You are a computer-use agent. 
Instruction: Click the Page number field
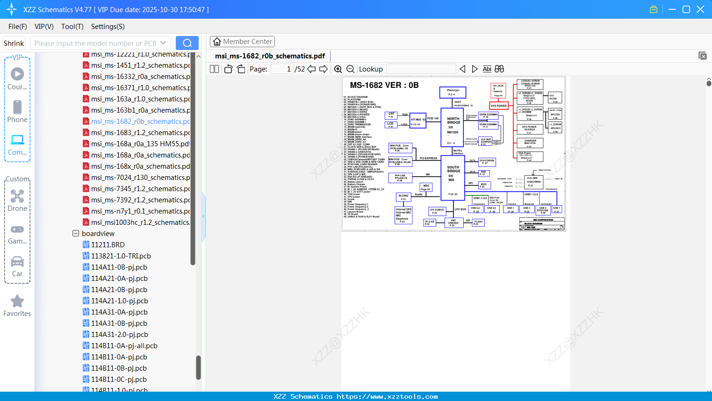pos(282,69)
